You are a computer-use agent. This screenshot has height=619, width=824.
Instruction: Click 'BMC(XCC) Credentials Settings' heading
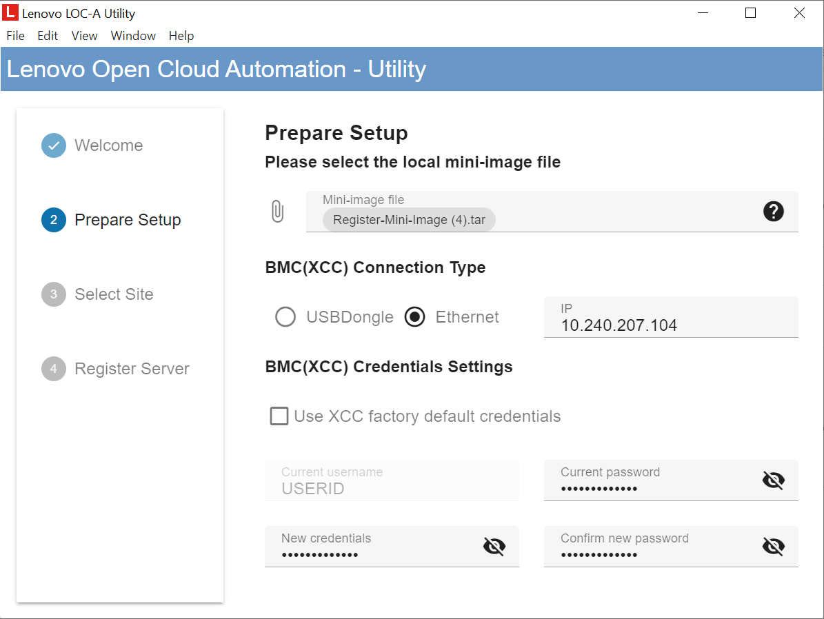[389, 367]
